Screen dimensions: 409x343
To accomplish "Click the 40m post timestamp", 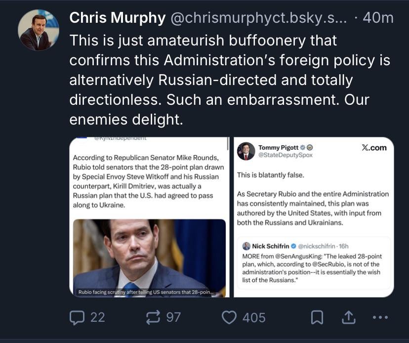I will pos(378,18).
